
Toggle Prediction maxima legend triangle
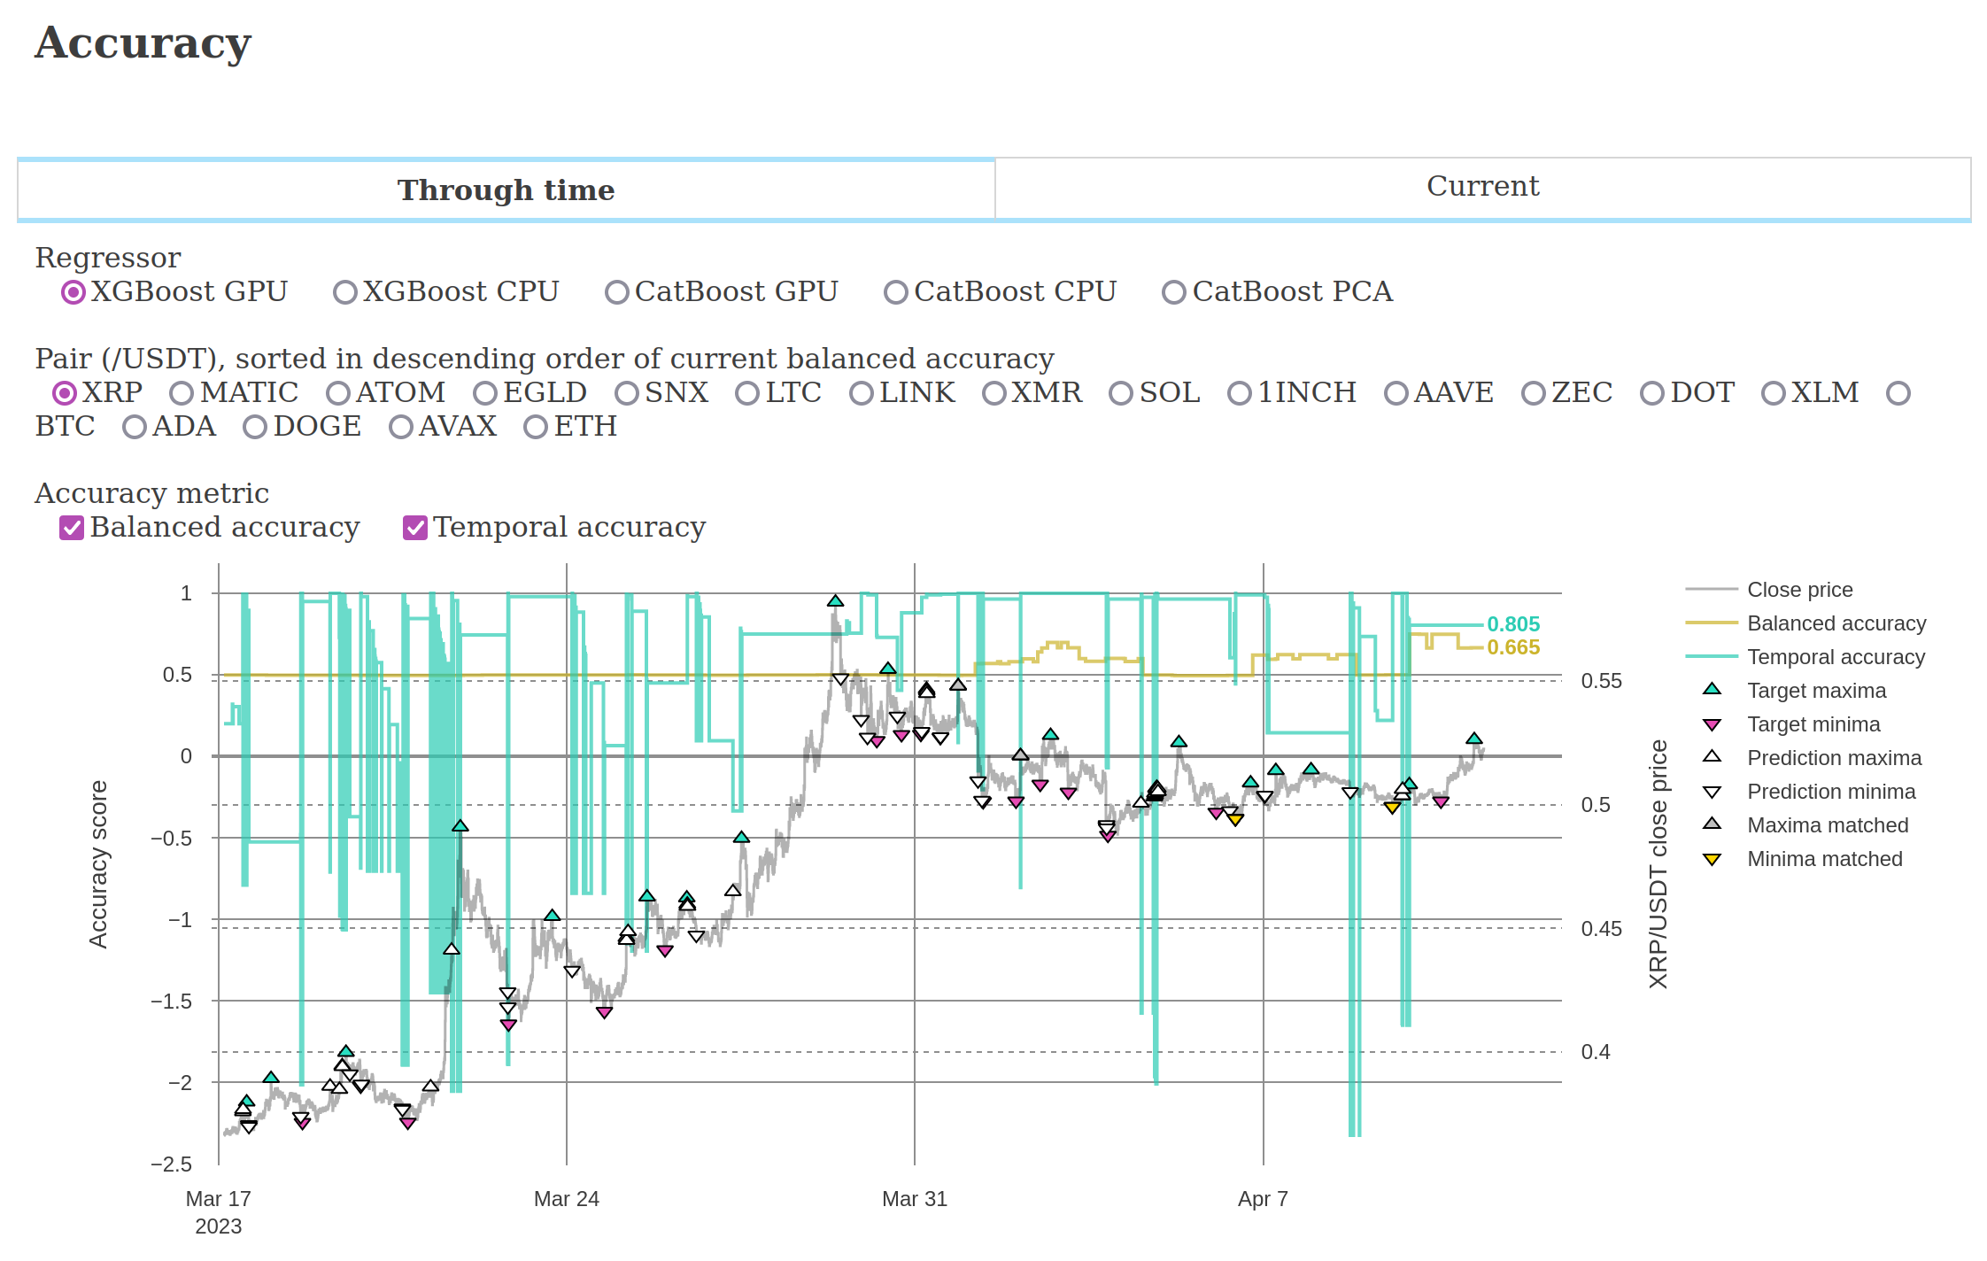(1712, 757)
